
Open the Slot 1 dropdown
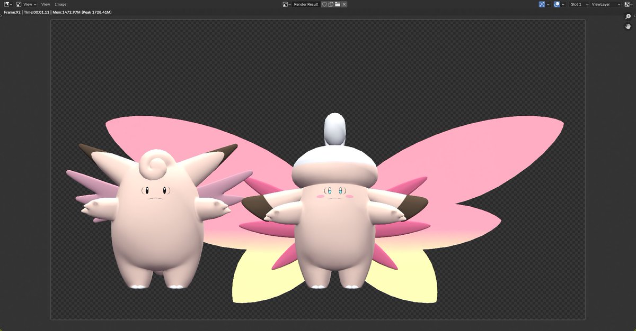(x=579, y=4)
